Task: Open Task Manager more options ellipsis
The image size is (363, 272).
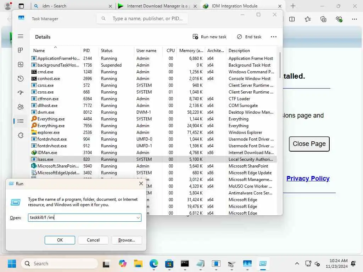Action: click(x=273, y=37)
